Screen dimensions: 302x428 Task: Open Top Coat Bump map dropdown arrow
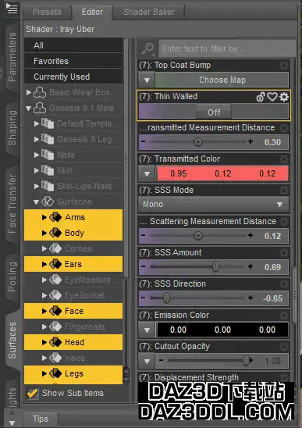point(147,80)
